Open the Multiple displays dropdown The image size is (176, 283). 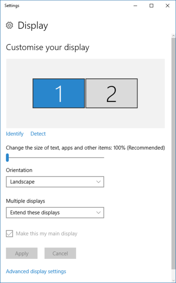click(x=55, y=213)
